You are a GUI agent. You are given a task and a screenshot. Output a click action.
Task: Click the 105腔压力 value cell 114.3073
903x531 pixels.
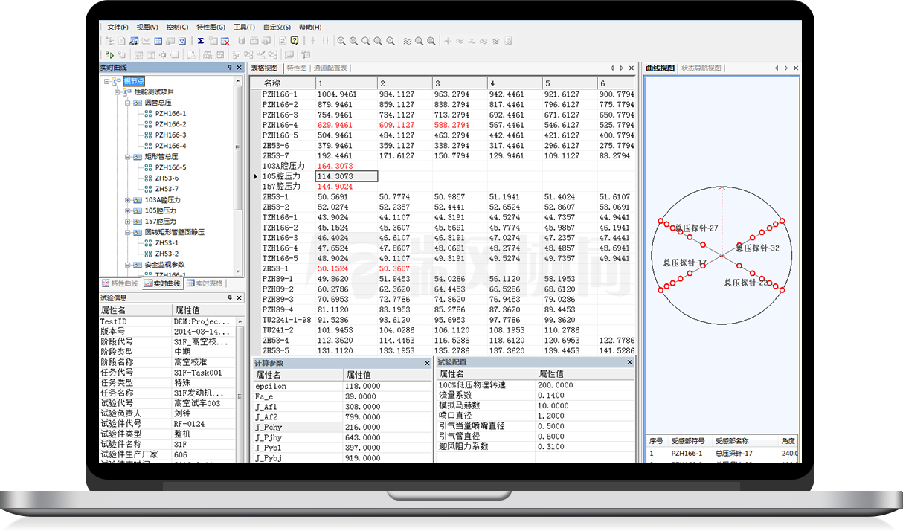tap(346, 176)
